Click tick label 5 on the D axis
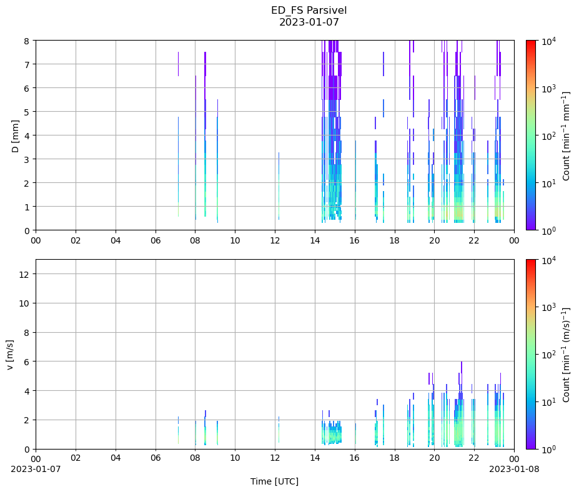Screen dimensions: 579x492 pyautogui.click(x=27, y=112)
